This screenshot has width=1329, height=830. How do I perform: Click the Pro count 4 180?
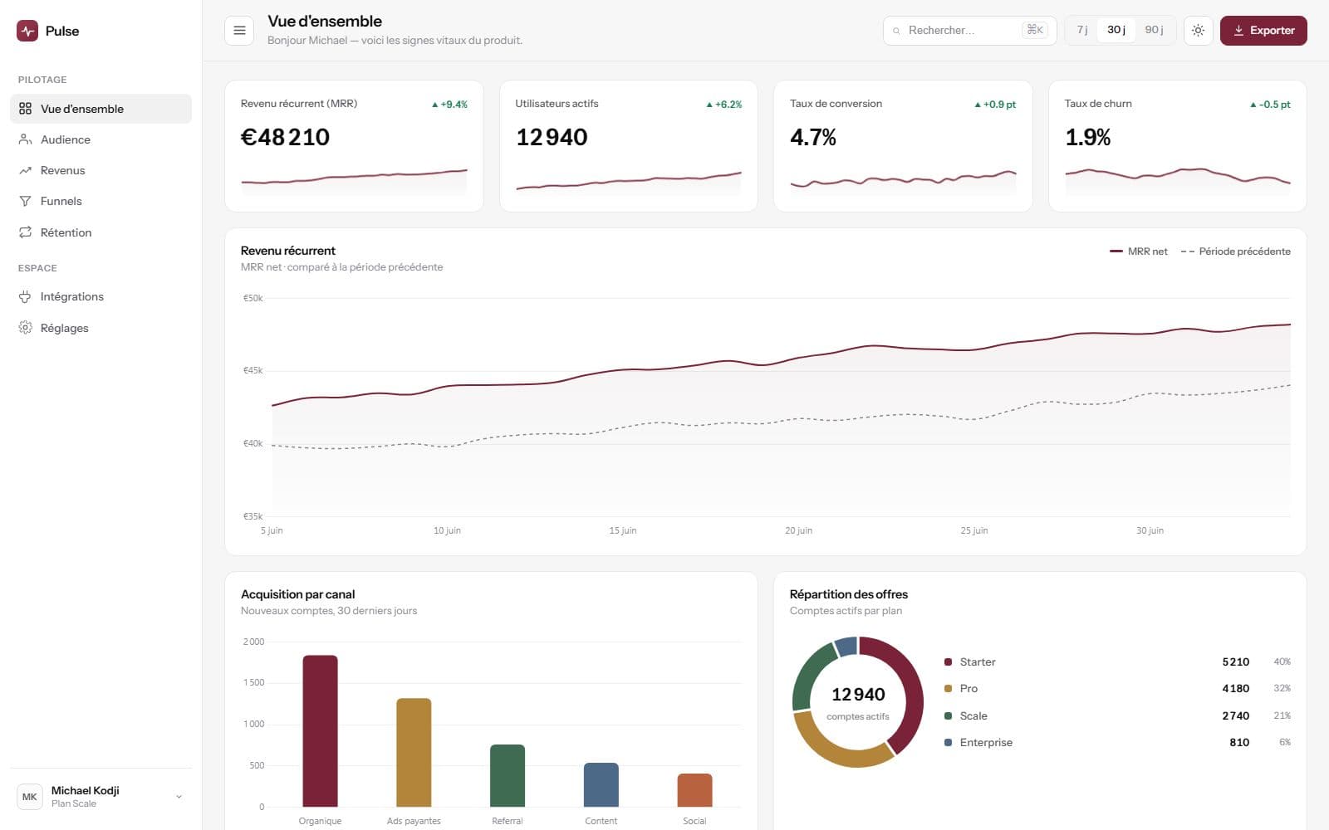[1236, 689]
